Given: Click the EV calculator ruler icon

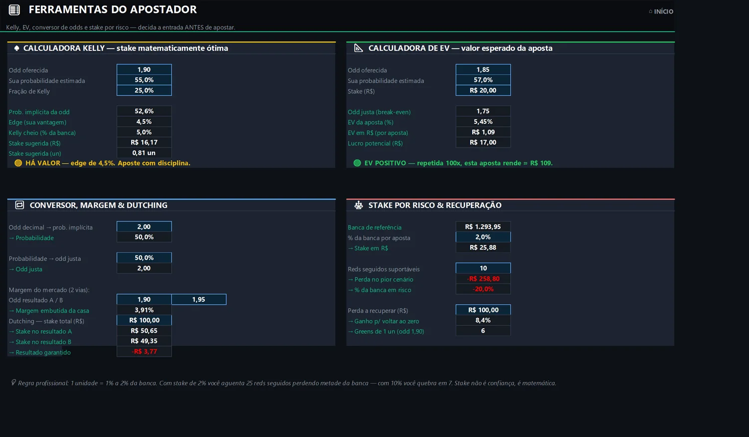Looking at the screenshot, I should 359,48.
